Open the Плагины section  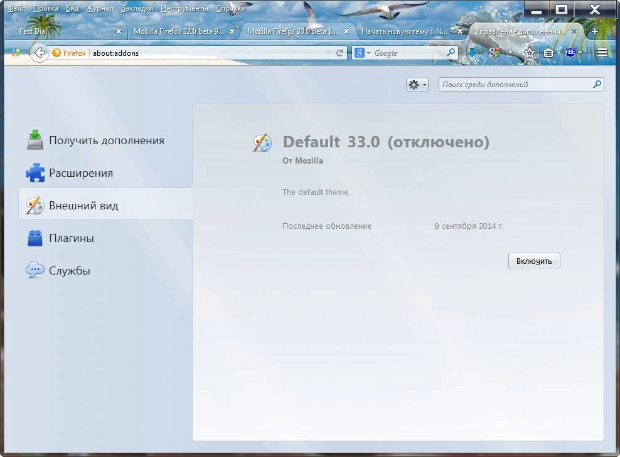(x=105, y=238)
